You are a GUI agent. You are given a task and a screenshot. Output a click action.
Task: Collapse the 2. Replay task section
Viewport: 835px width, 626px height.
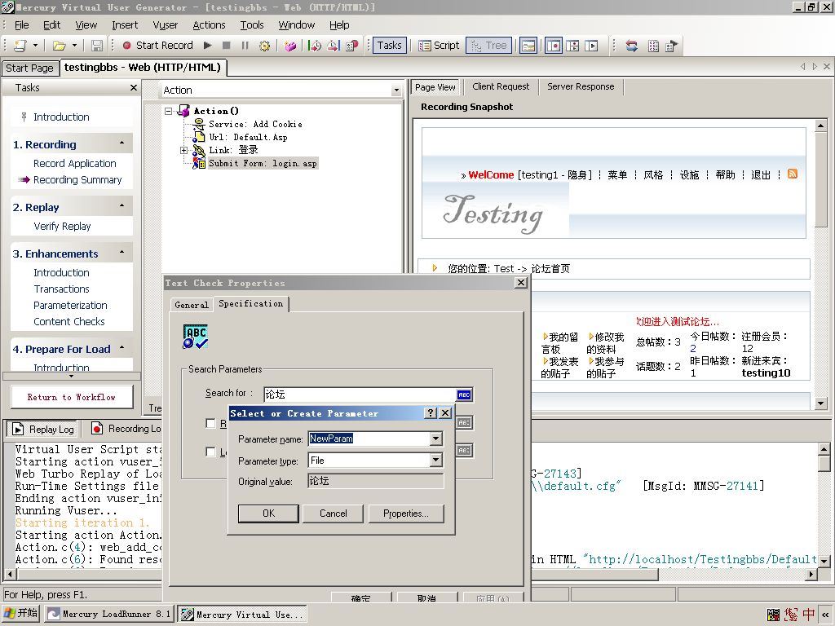122,206
